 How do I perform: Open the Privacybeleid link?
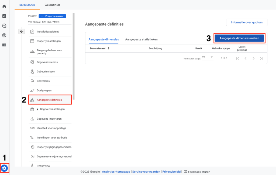[x=172, y=172]
